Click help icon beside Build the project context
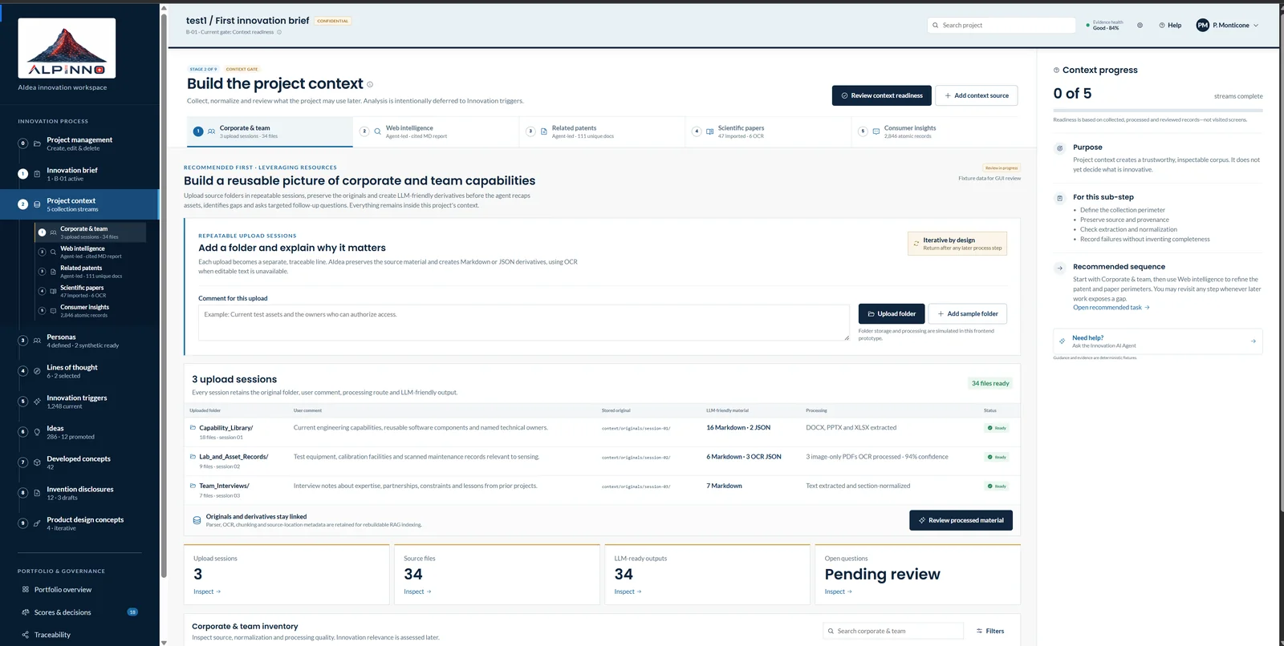 [x=370, y=84]
